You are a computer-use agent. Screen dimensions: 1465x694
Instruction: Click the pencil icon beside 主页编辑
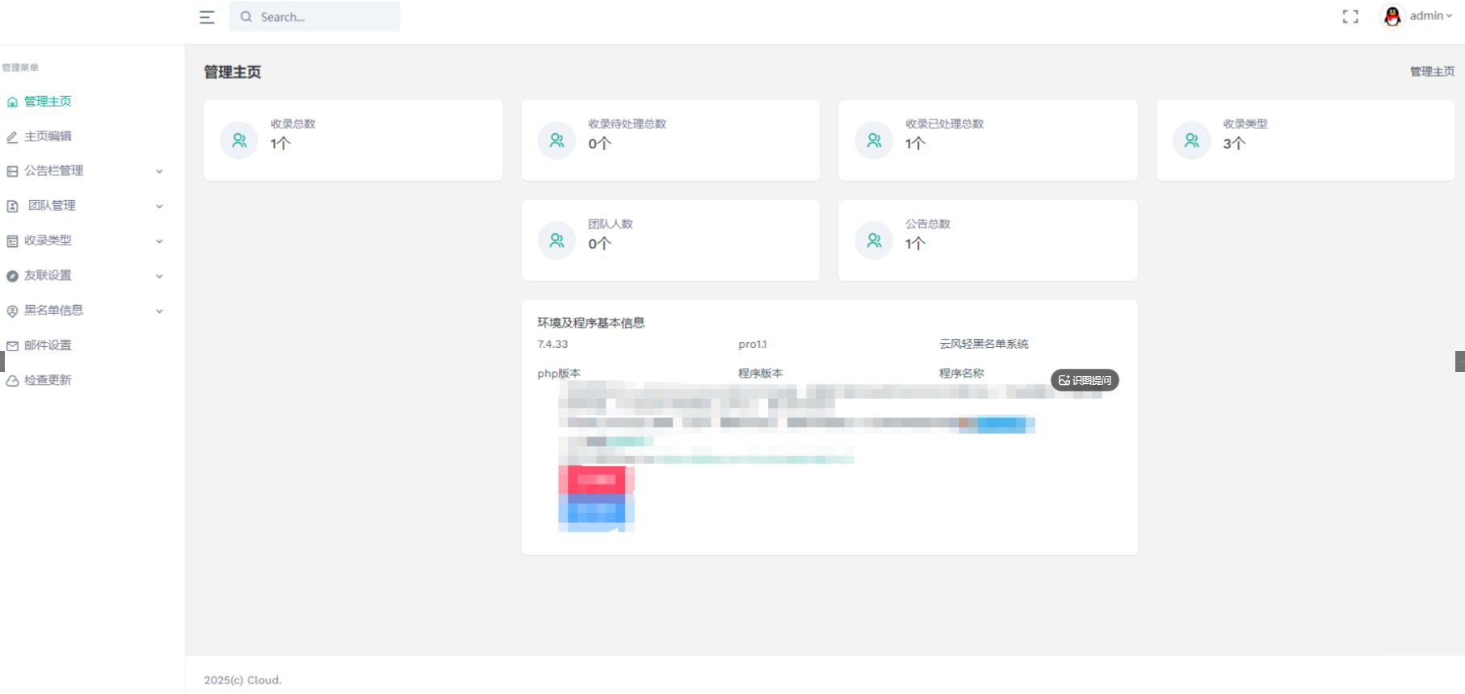pos(12,136)
